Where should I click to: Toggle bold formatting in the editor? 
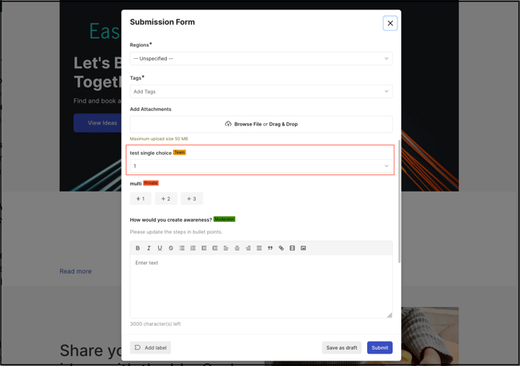click(137, 248)
